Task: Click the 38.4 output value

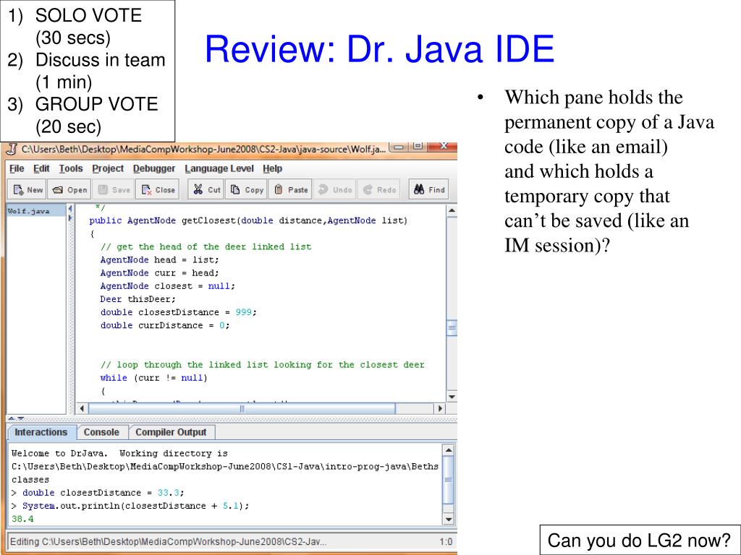Action: tap(22, 519)
